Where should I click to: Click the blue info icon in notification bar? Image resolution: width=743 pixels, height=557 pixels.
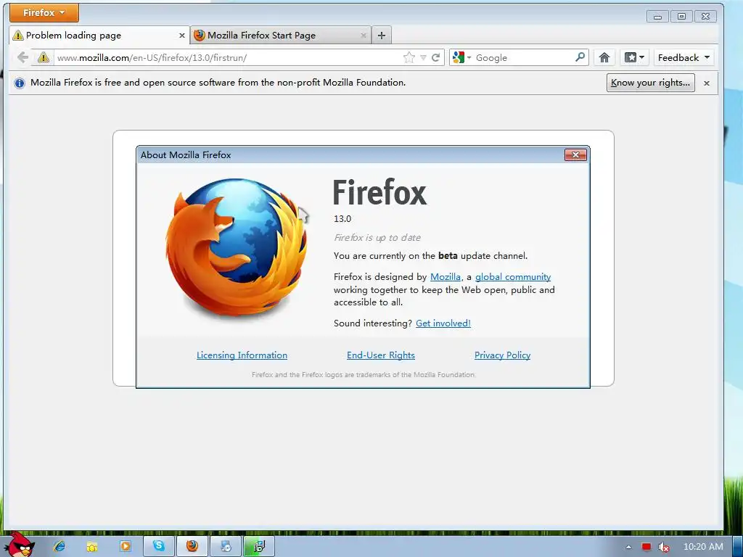pos(20,83)
